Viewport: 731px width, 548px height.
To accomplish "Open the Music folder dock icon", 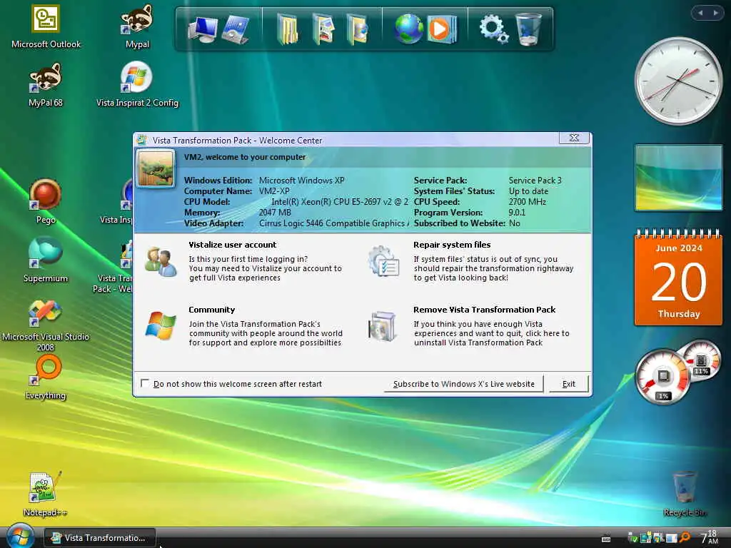I will pyautogui.click(x=357, y=29).
